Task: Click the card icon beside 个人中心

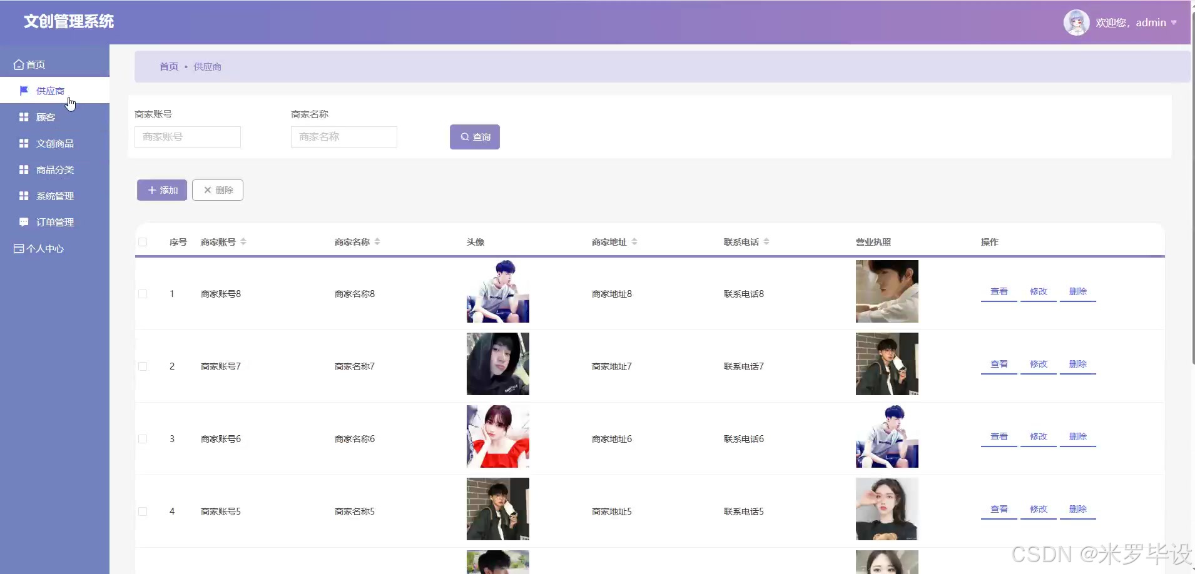Action: (x=19, y=248)
